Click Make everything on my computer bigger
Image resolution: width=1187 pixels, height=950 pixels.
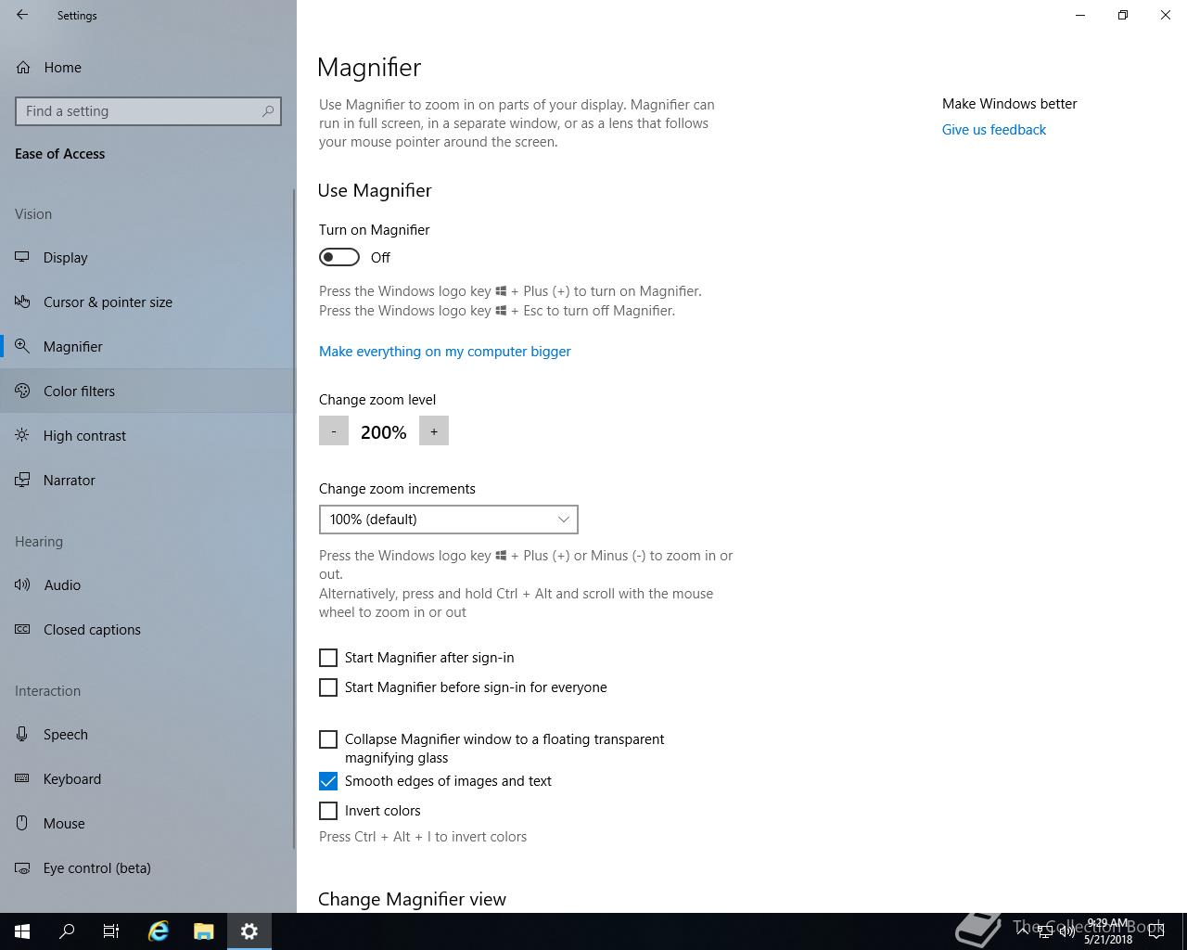pyautogui.click(x=445, y=352)
